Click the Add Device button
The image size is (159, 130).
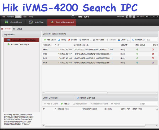[x=50, y=40]
